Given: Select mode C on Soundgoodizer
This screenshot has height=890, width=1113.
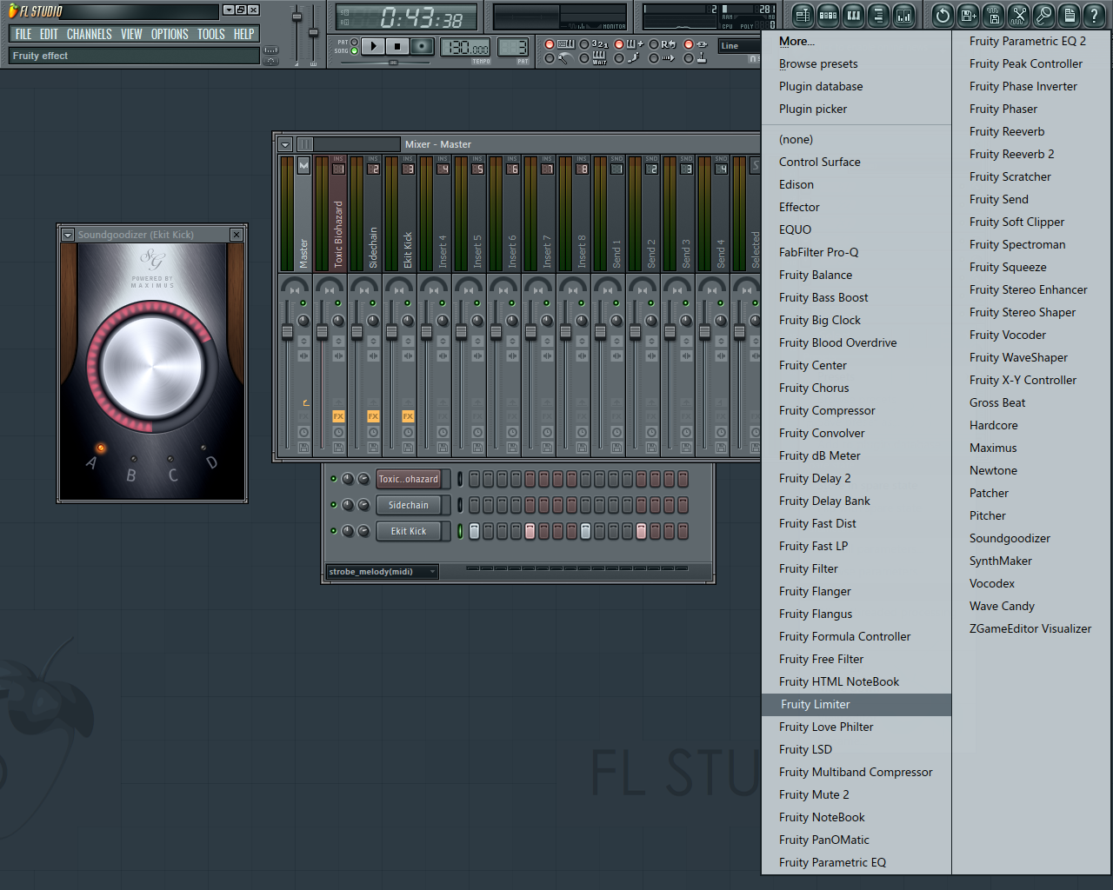Looking at the screenshot, I should [170, 459].
